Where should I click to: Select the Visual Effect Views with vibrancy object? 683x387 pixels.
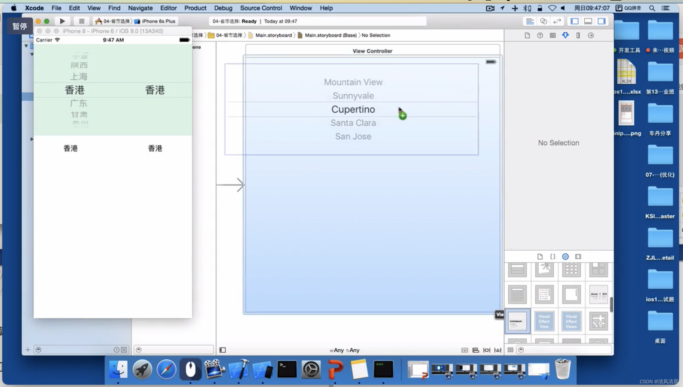click(x=571, y=321)
